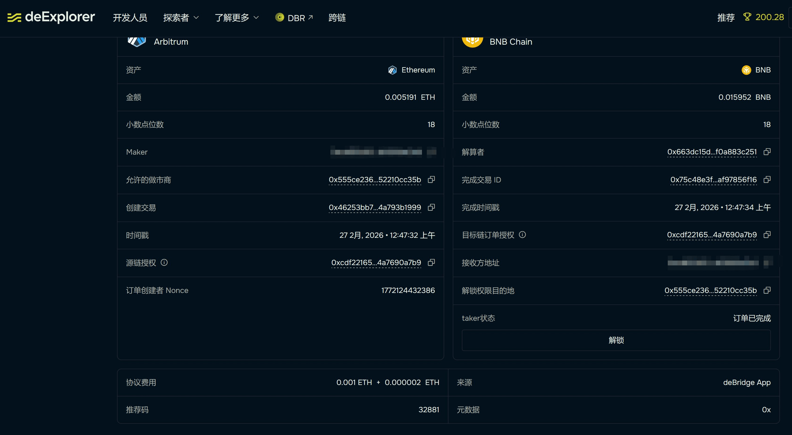The height and width of the screenshot is (435, 792).
Task: Expand the 探索者 dropdown menu
Action: coord(181,18)
